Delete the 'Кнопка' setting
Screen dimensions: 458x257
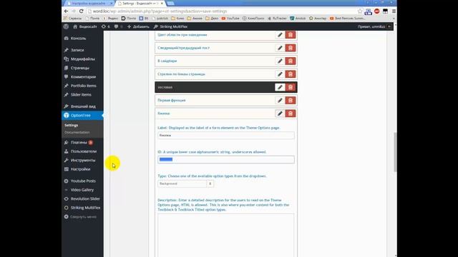click(x=291, y=114)
